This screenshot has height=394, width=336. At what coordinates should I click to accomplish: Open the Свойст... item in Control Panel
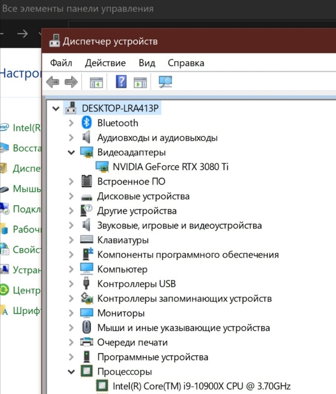pos(26,249)
